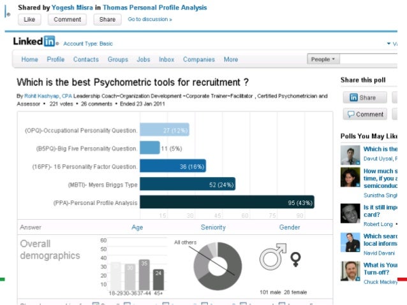Click the PPA 95 (43%) bar
Screen dimensions: 407x305
click(x=227, y=202)
